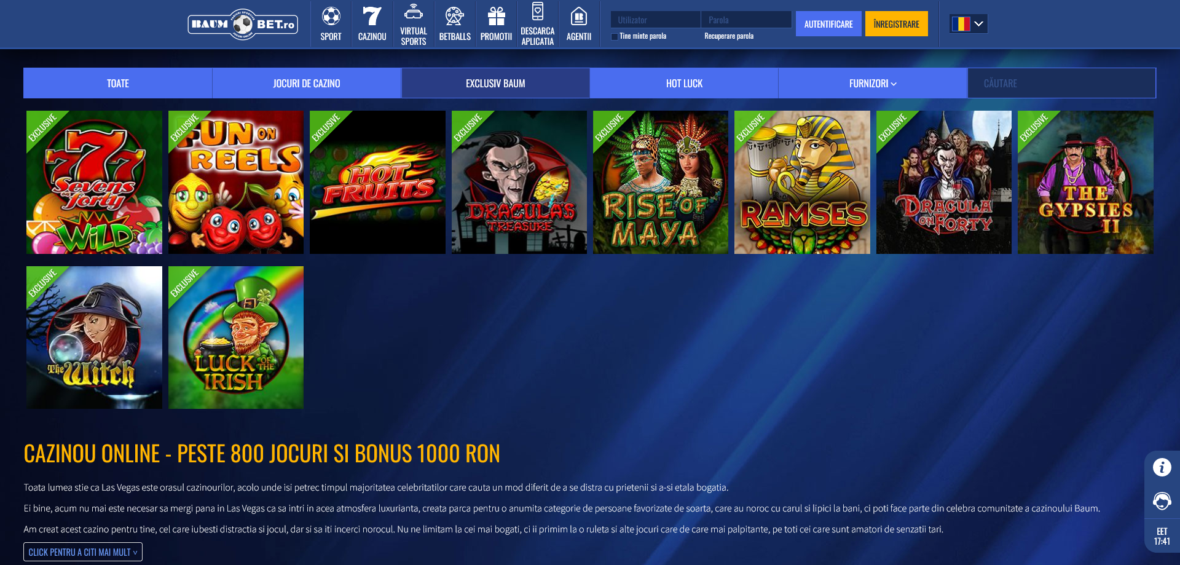The image size is (1180, 565).
Task: Click the Baum Bet.ro logo
Action: pyautogui.click(x=243, y=24)
